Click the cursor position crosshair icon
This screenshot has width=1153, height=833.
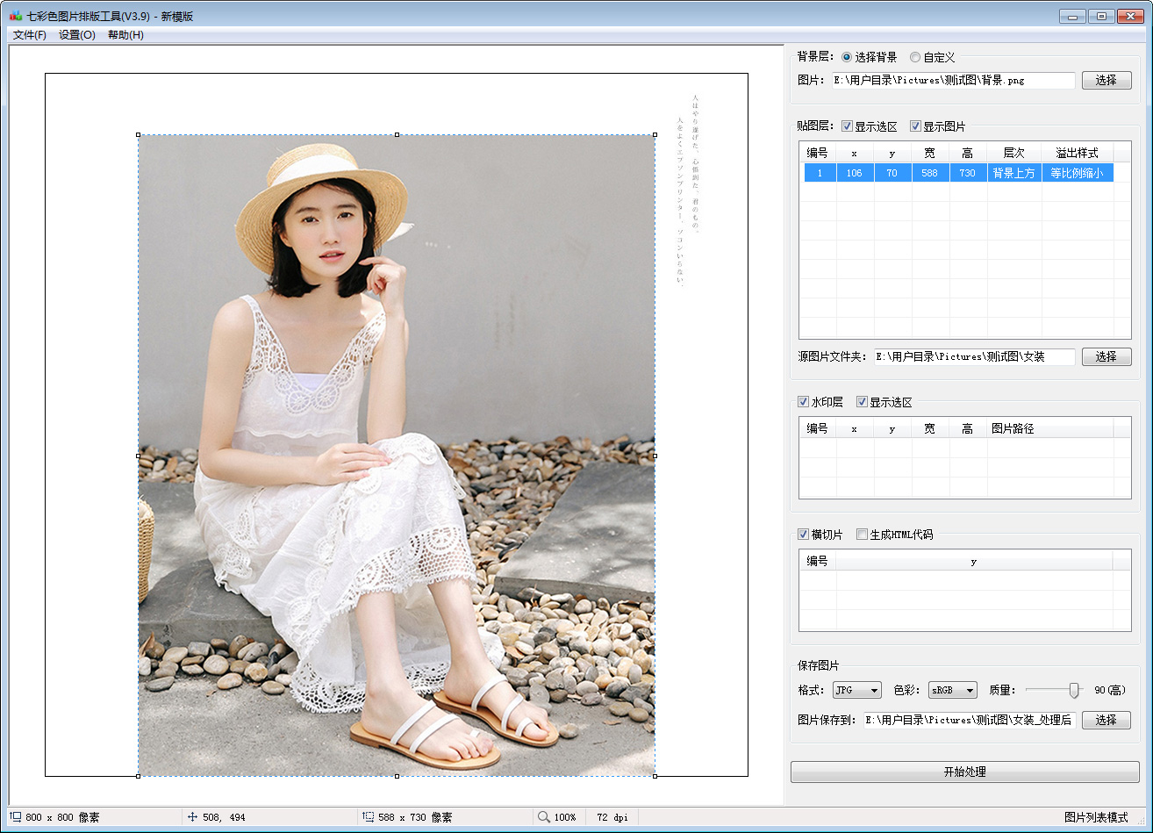tap(192, 817)
